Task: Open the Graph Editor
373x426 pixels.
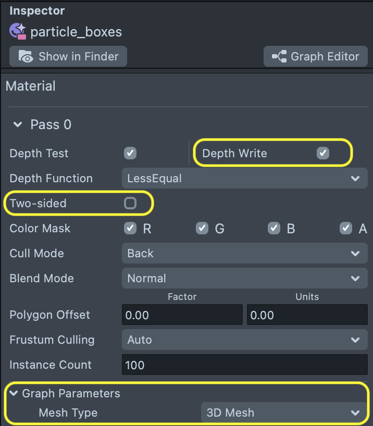Action: (x=315, y=56)
